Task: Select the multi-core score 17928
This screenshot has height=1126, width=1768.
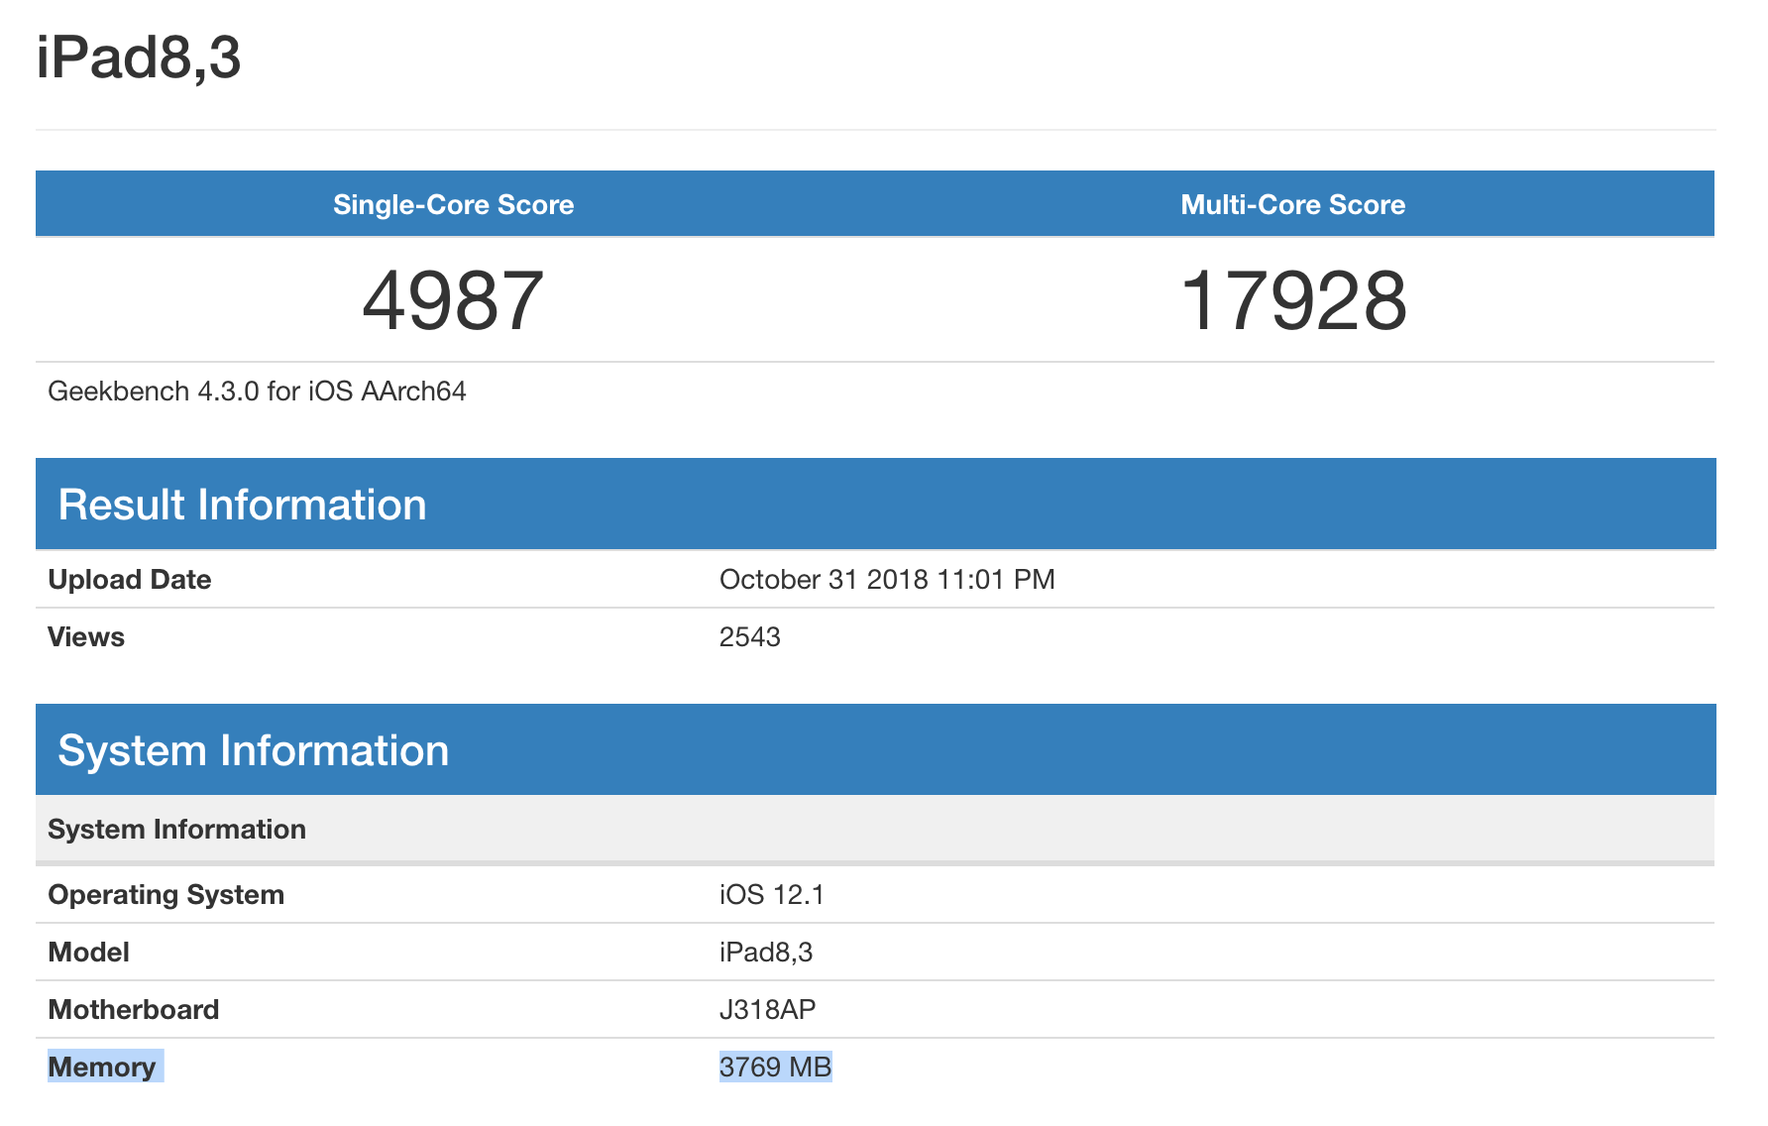Action: point(1293,300)
